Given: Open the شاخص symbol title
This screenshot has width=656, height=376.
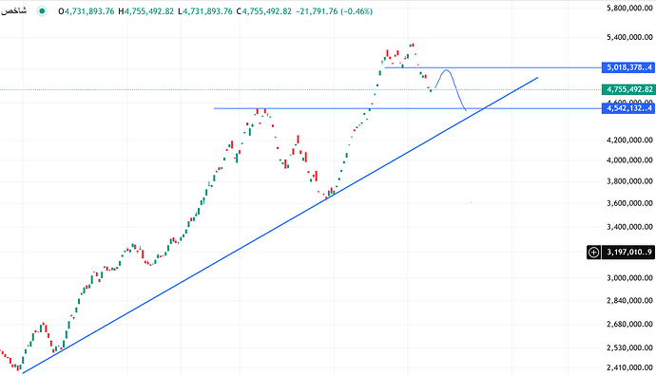Looking at the screenshot, I should point(14,10).
